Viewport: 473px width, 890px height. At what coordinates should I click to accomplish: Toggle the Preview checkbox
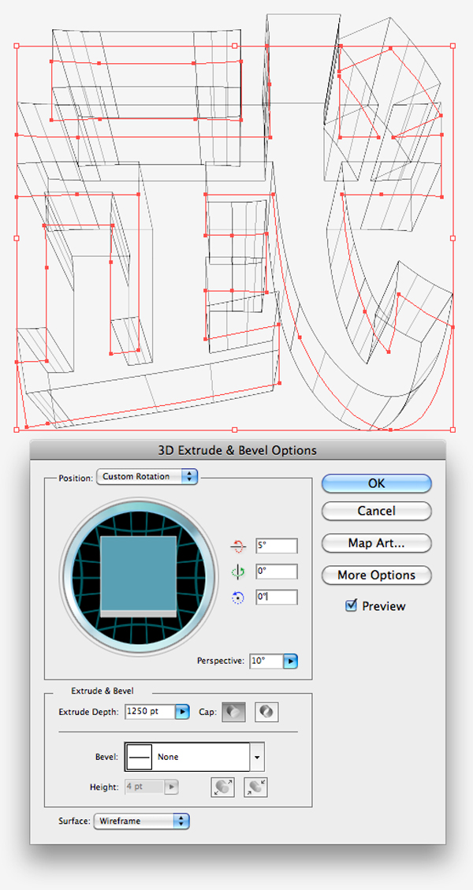[351, 605]
